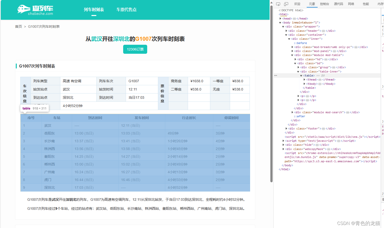
Task: Select the inspect element picker icon
Action: (278, 4)
